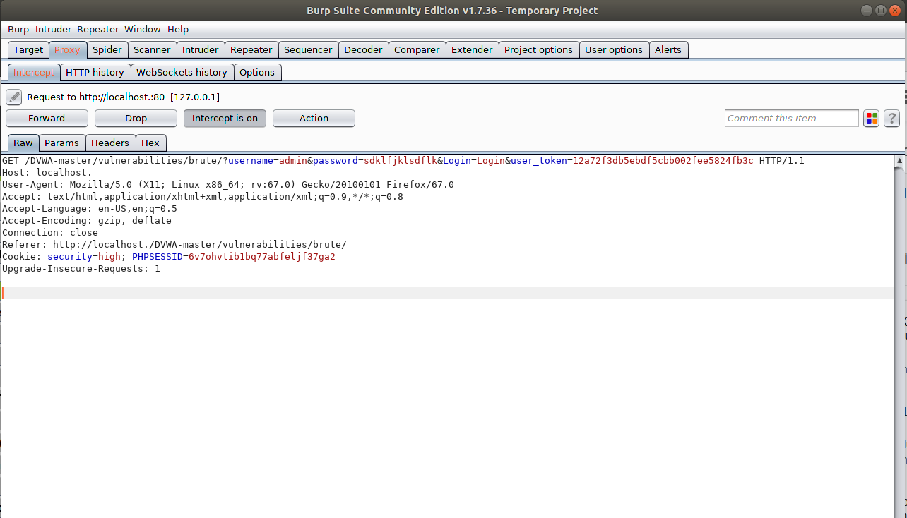Switch to the User options tab
This screenshot has width=907, height=518.
coord(614,49)
